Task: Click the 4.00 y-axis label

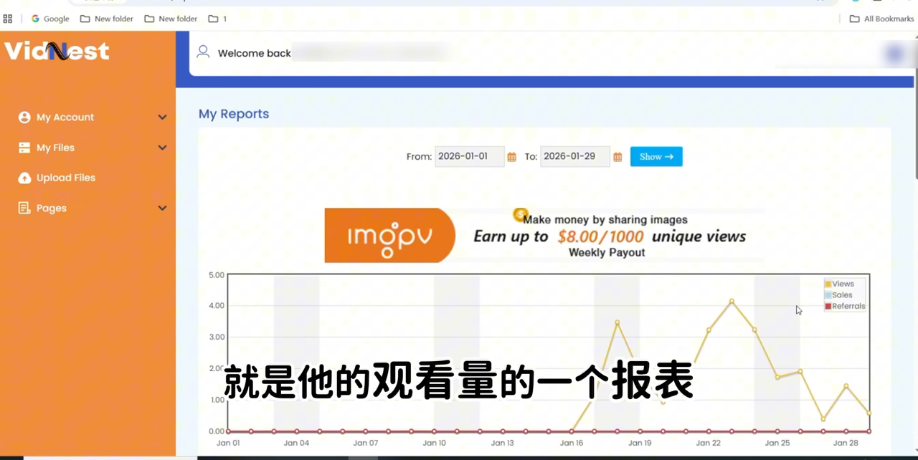Action: click(216, 306)
